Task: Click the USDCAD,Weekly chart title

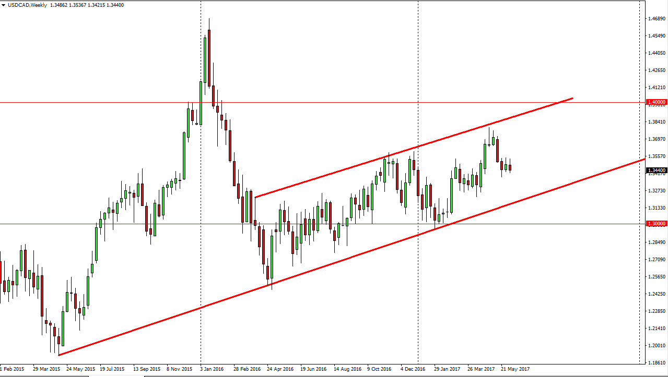Action: 27,5
